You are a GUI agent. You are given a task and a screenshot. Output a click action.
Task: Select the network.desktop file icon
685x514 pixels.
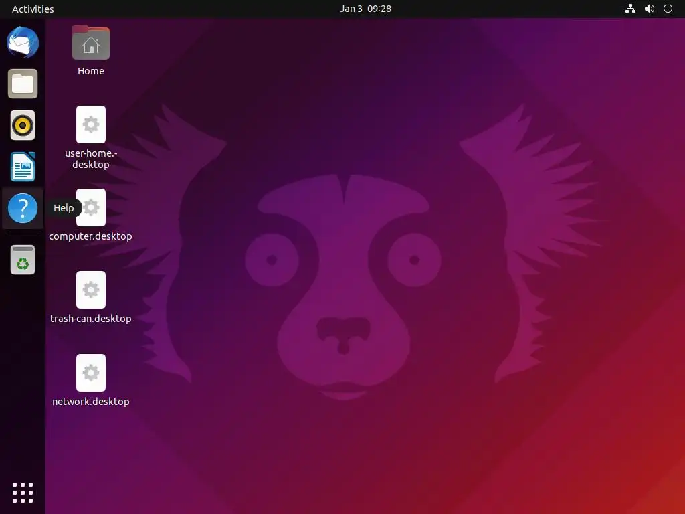tap(91, 372)
